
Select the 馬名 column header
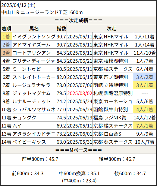tap(34, 28)
